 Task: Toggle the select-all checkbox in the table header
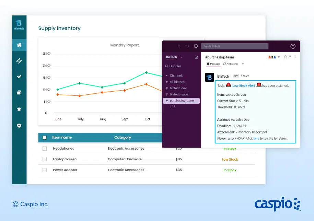(x=45, y=138)
